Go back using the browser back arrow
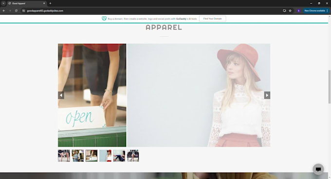 [4, 11]
